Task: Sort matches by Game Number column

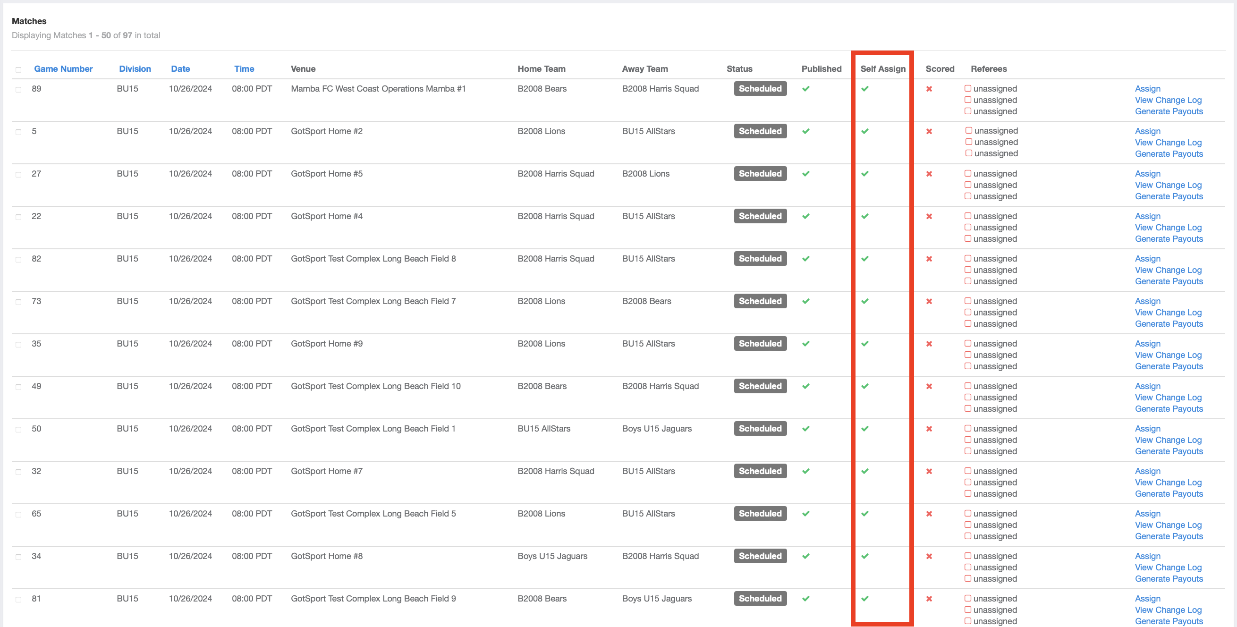Action: (x=63, y=68)
